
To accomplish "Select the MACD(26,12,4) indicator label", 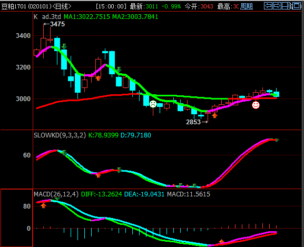I will click(56, 194).
